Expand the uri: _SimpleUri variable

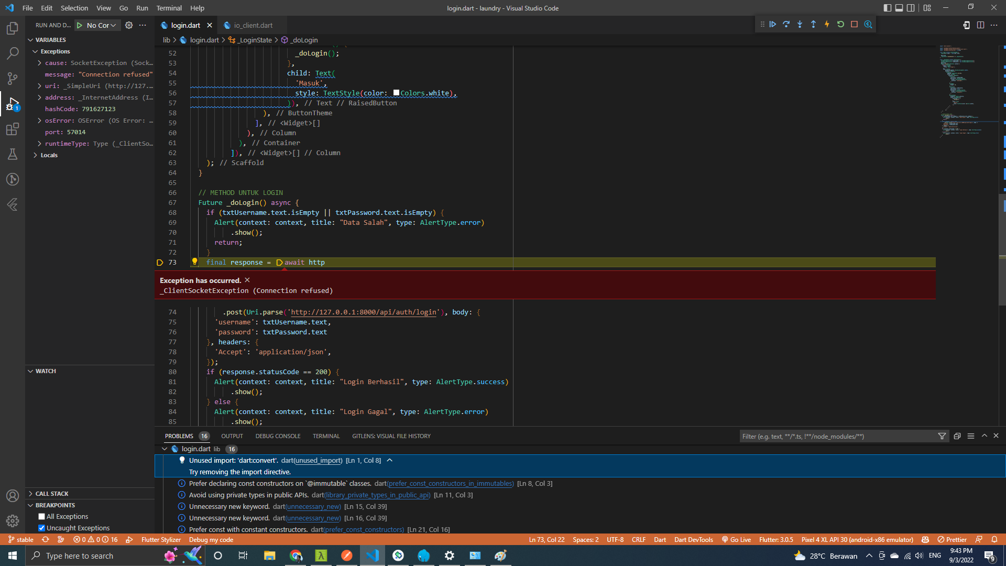tap(39, 86)
